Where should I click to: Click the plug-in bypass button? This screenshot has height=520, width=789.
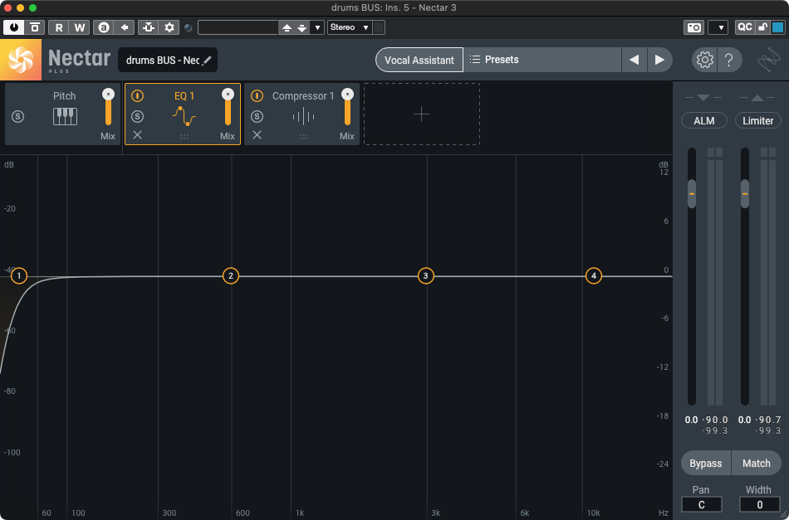(x=34, y=27)
